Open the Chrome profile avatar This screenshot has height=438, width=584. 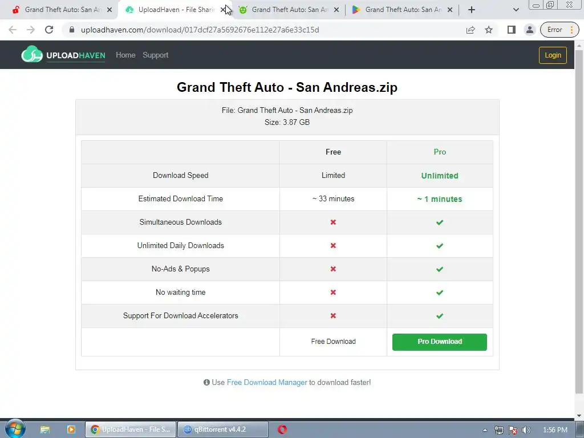530,30
